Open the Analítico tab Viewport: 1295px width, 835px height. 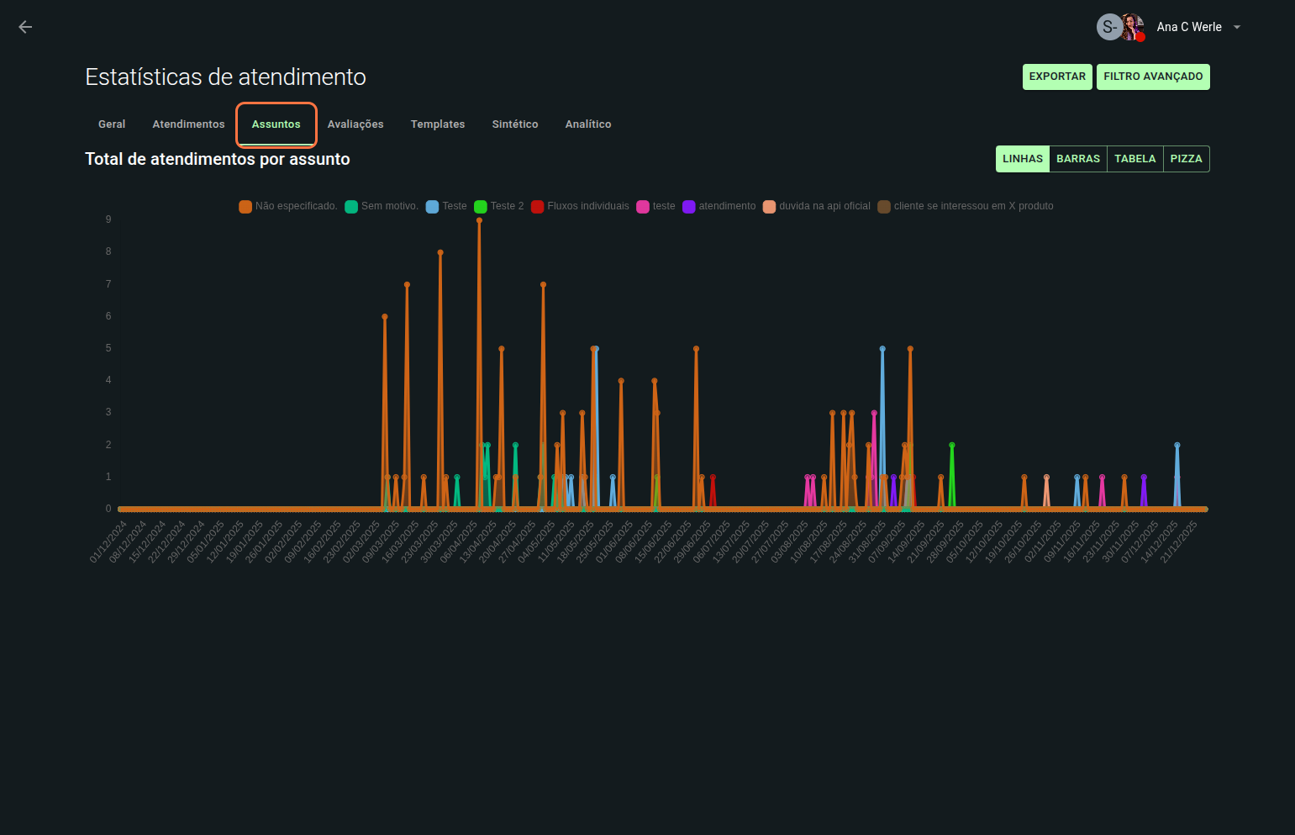click(x=588, y=124)
